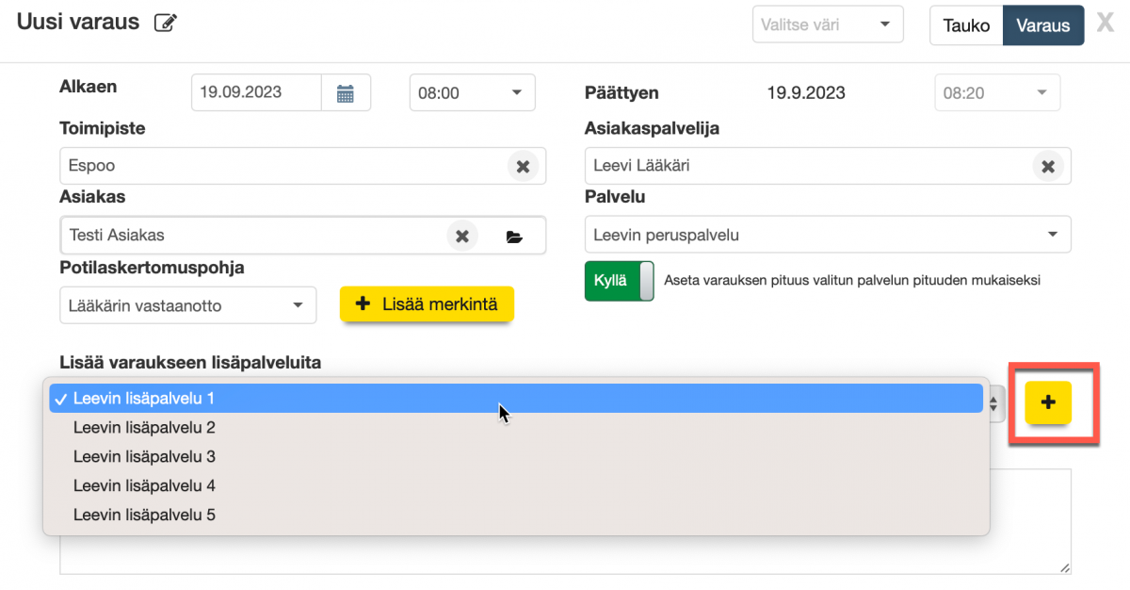Open the calendar icon for the start date

[x=346, y=92]
